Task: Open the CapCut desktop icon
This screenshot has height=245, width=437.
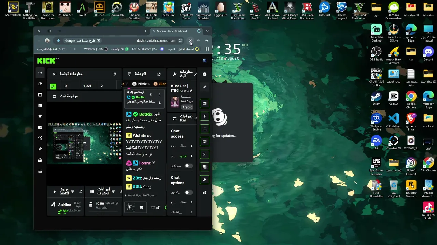Action: pos(394,98)
